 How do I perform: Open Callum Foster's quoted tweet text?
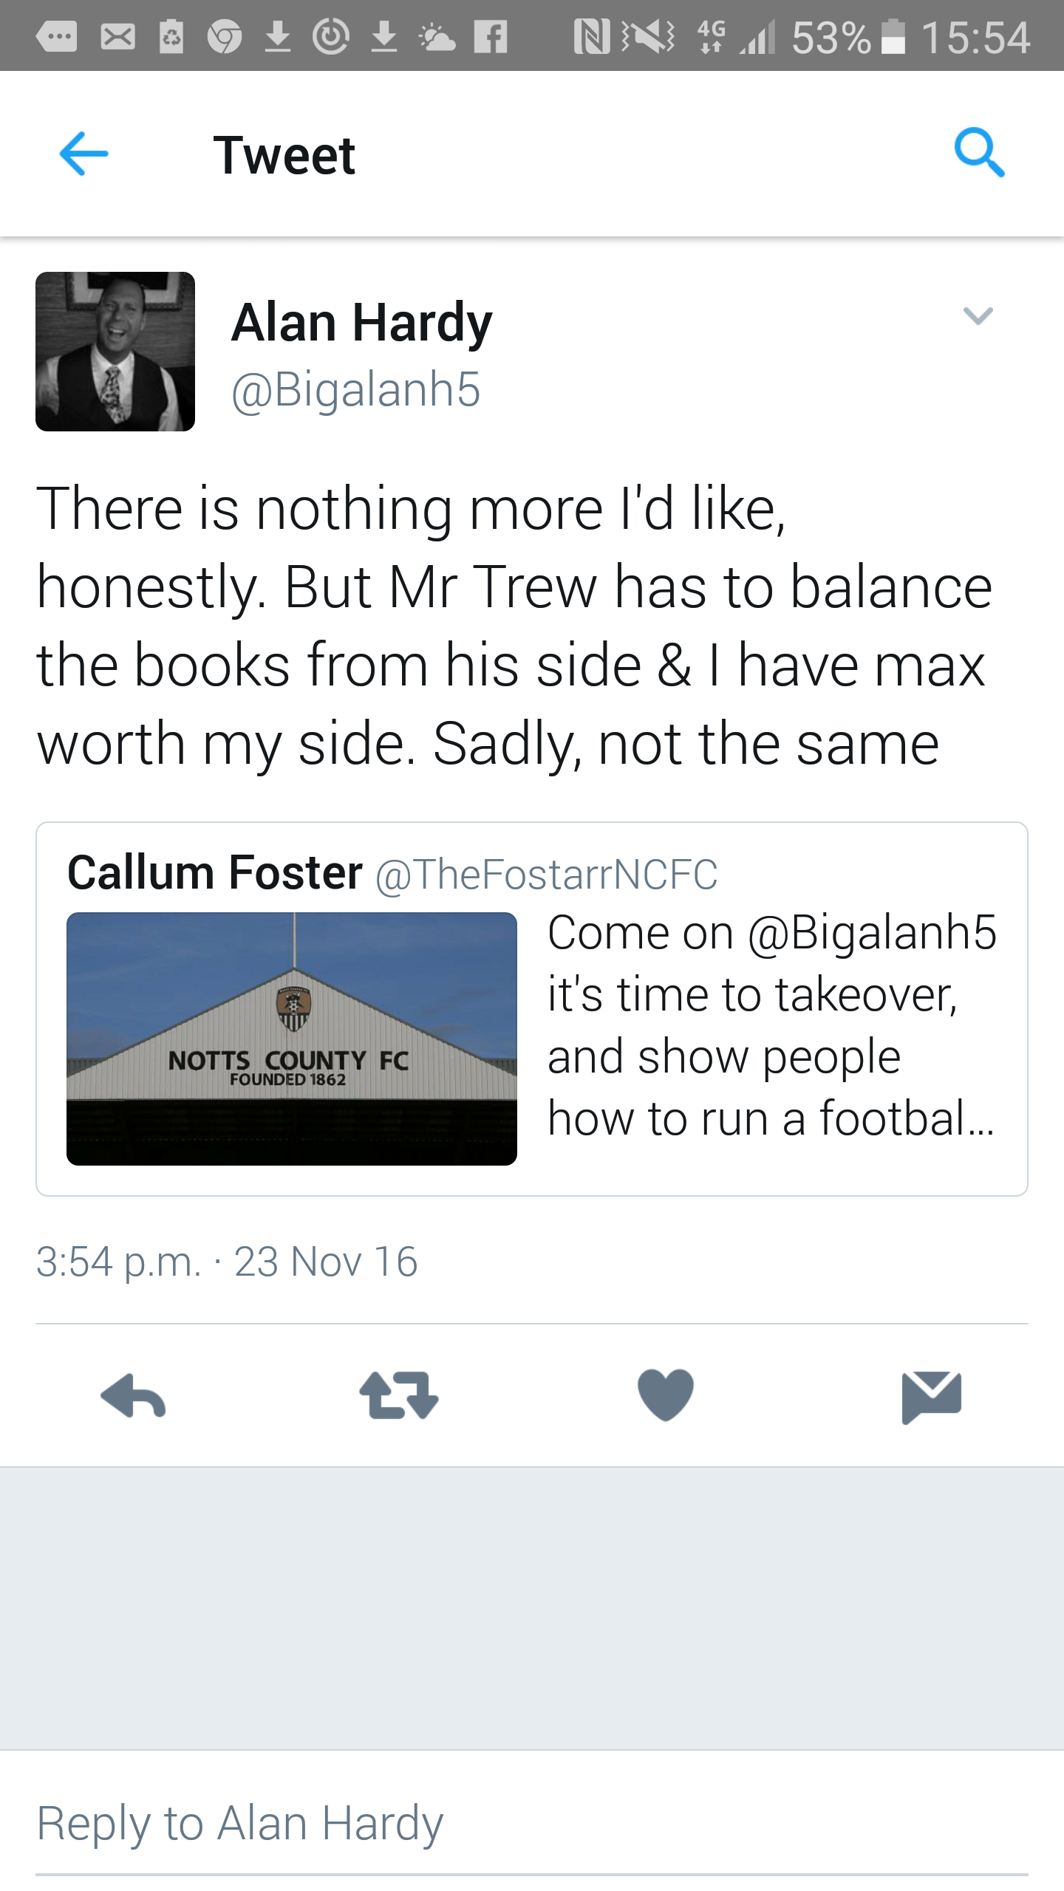point(771,1025)
